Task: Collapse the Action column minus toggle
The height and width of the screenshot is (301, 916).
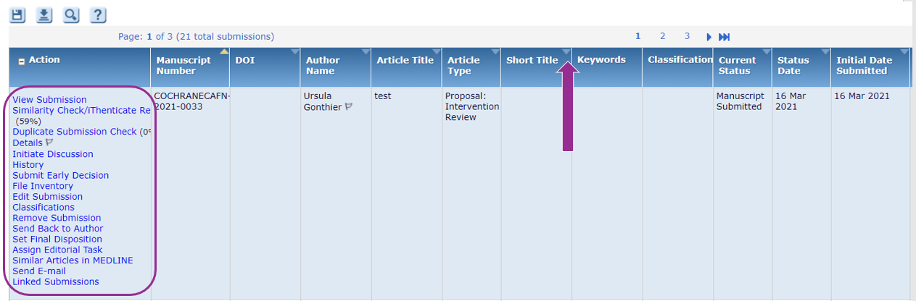Action: 22,62
